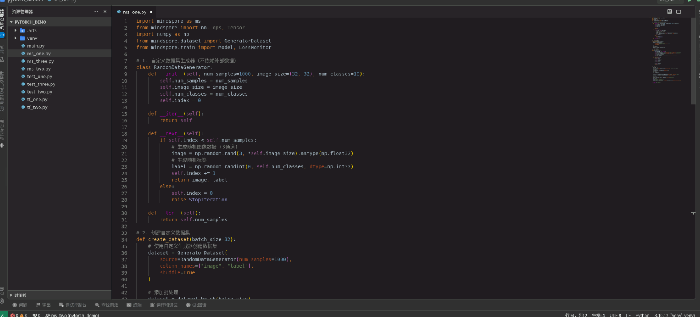700x317 pixels.
Task: Select Python interpreter 3.10.12 venv
Action: point(674,315)
